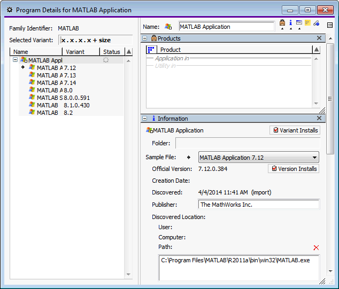The width and height of the screenshot is (339, 289).
Task: Minimize the Program Details window
Action: [290, 10]
